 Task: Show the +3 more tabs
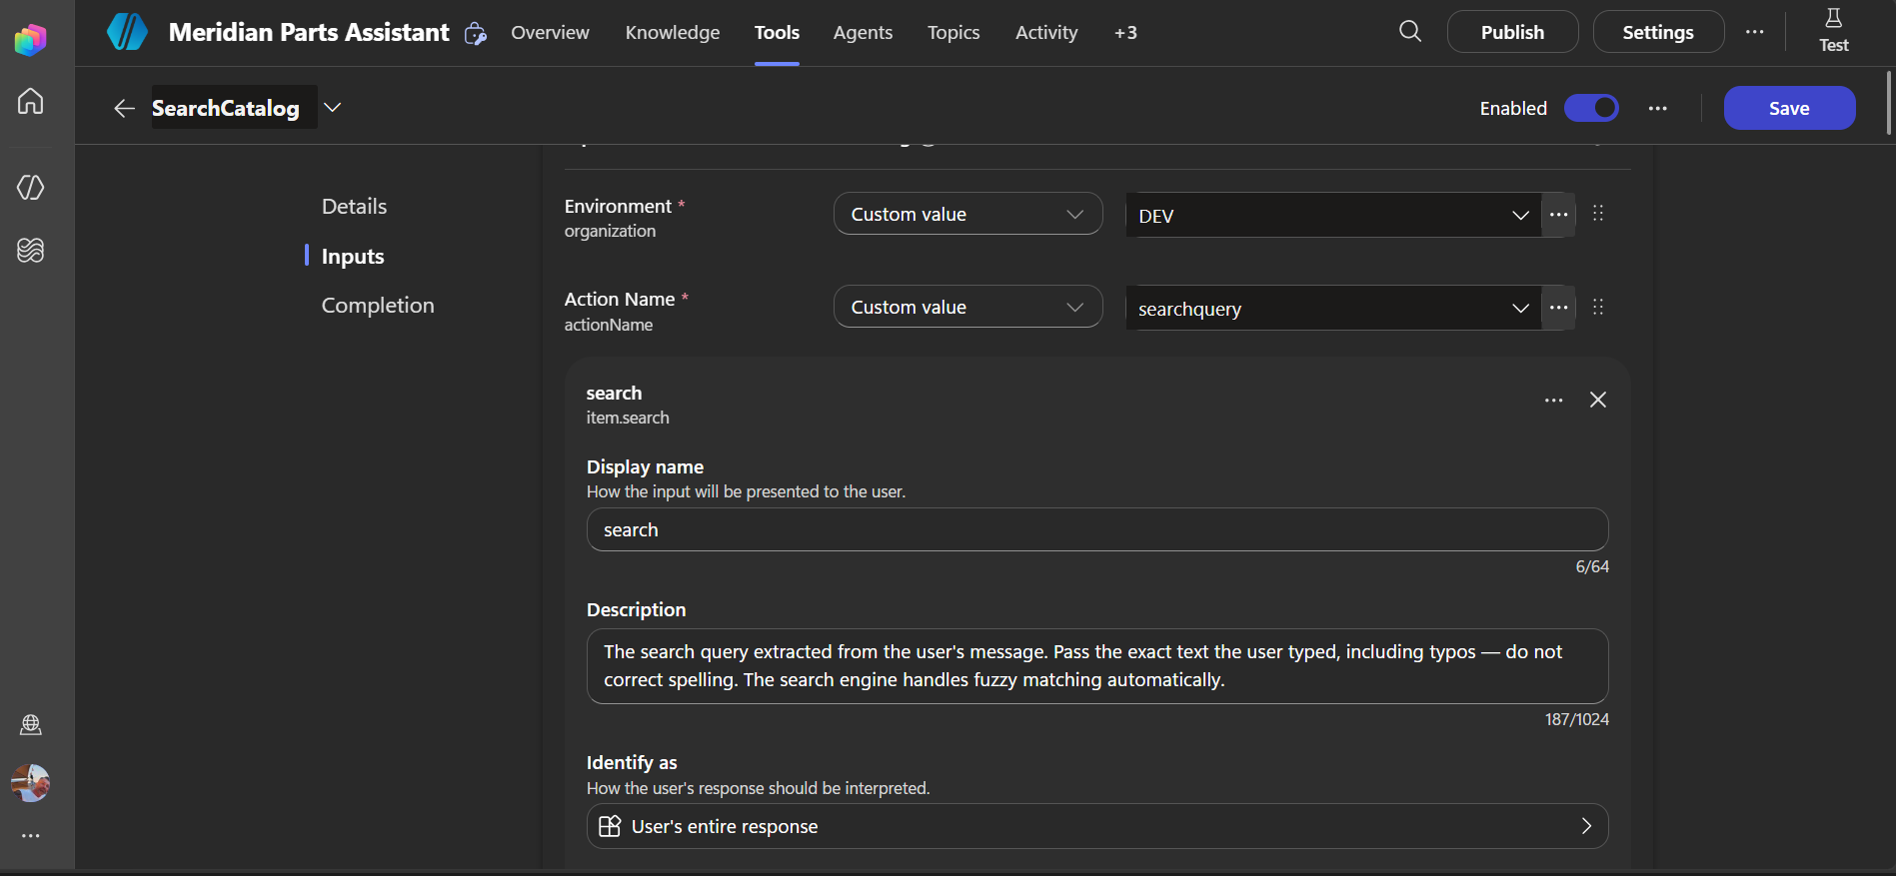tap(1125, 33)
